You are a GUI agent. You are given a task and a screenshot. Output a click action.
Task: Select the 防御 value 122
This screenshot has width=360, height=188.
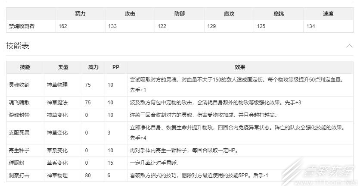coord(162,26)
